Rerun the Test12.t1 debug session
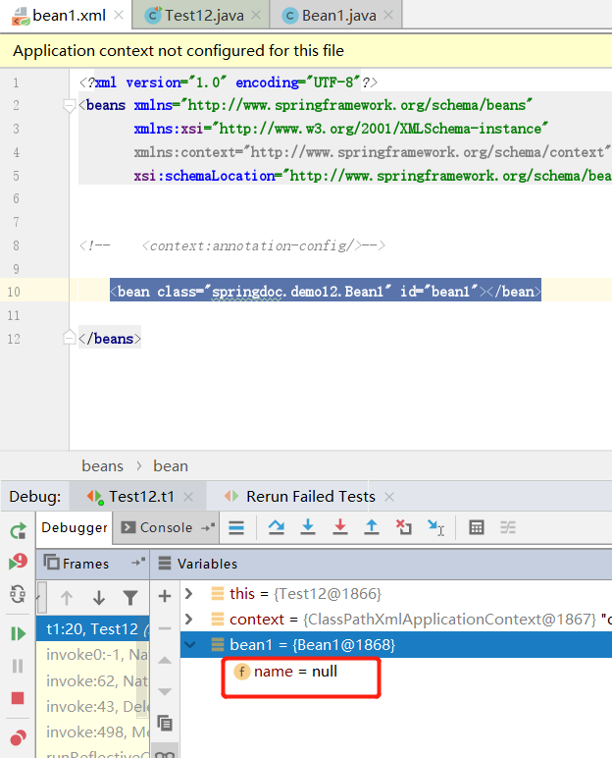The width and height of the screenshot is (612, 758). [x=18, y=531]
